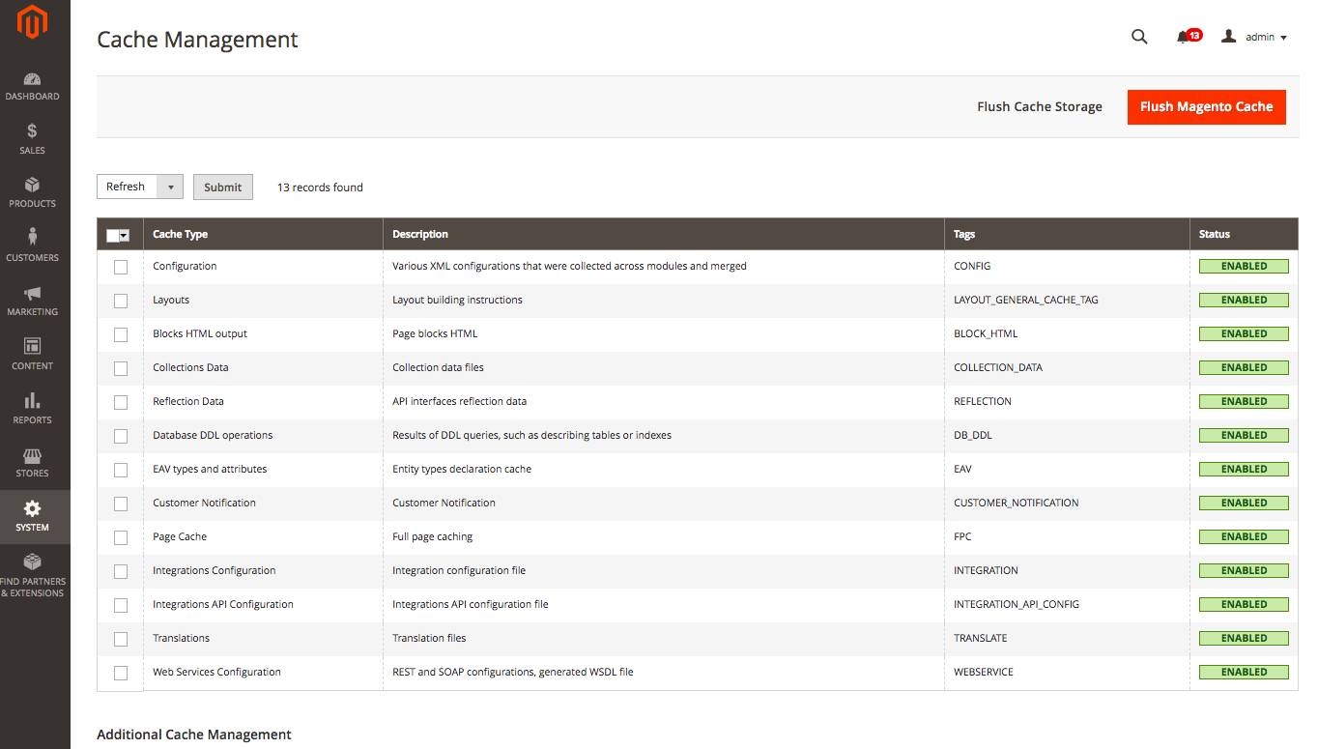The height and width of the screenshot is (749, 1318).
Task: Open the System gear icon
Action: pos(32,508)
